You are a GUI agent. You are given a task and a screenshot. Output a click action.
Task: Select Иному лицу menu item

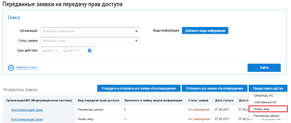click(262, 109)
